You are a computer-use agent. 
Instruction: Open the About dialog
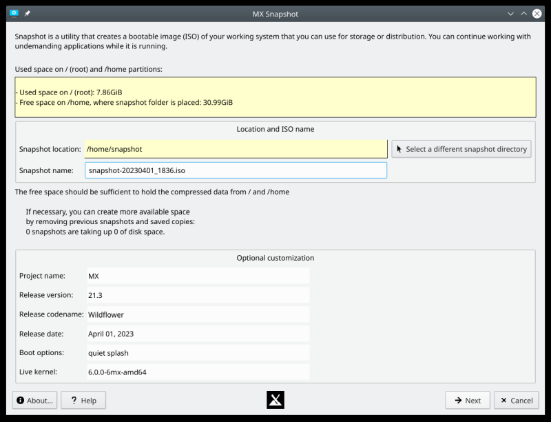pos(34,401)
